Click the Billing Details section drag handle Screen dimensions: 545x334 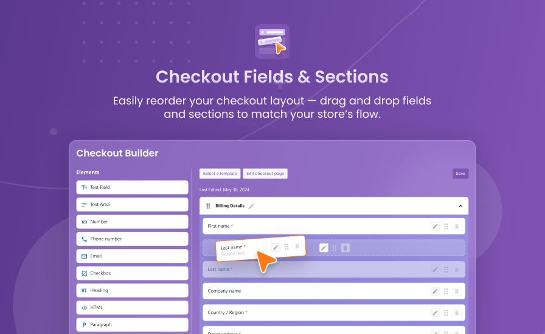pyautogui.click(x=208, y=206)
